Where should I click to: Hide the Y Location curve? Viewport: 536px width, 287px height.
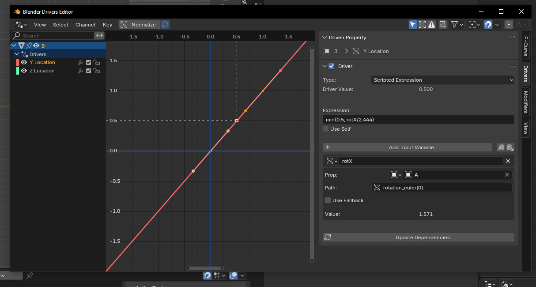tap(24, 63)
